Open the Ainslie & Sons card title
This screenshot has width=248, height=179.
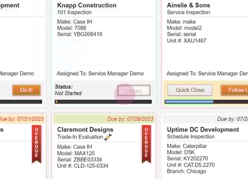189,5
